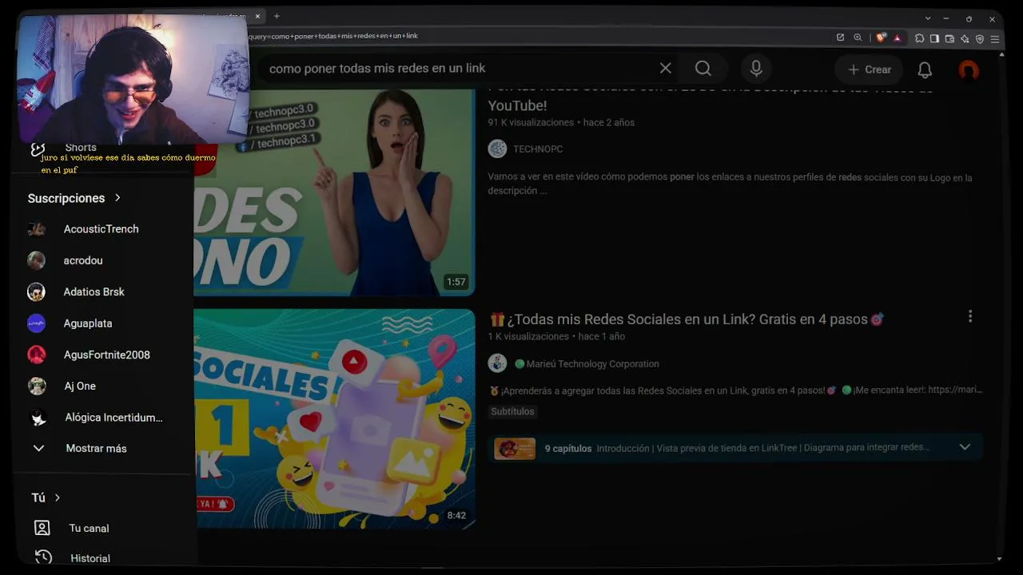
Task: Click the share page icon in address bar
Action: [840, 38]
